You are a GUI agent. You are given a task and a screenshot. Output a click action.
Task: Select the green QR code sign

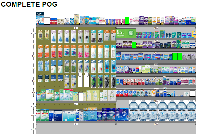pyautogui.click(x=131, y=33)
